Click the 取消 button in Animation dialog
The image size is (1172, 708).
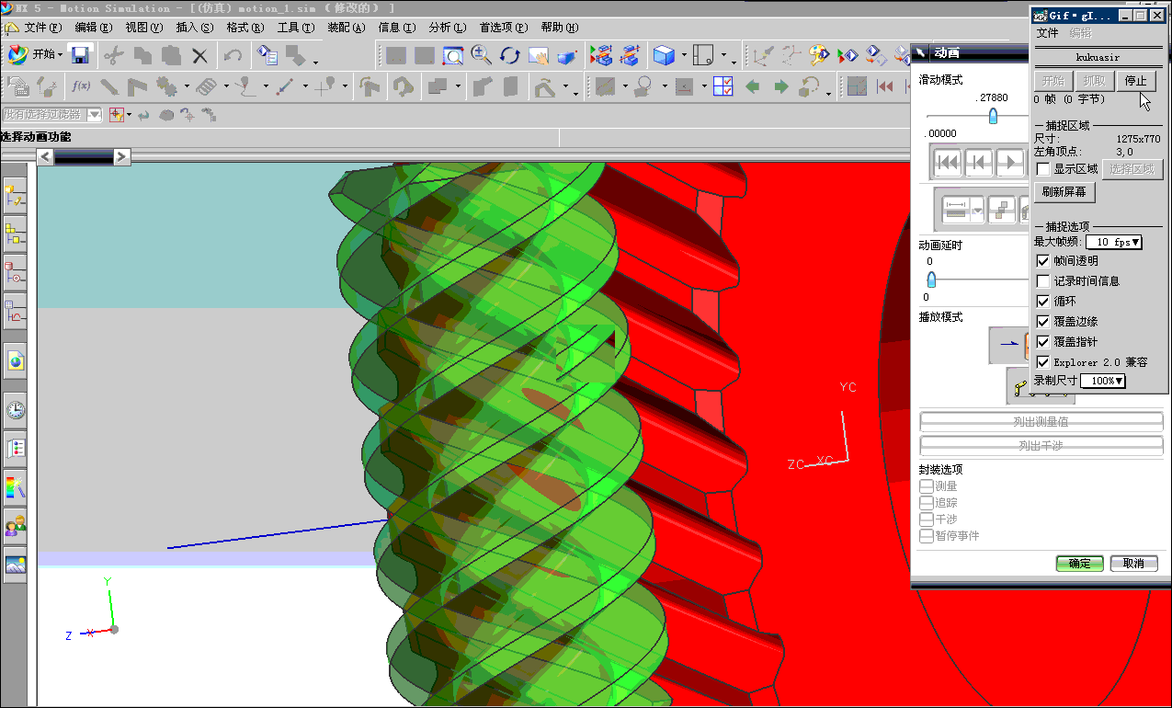point(1134,564)
